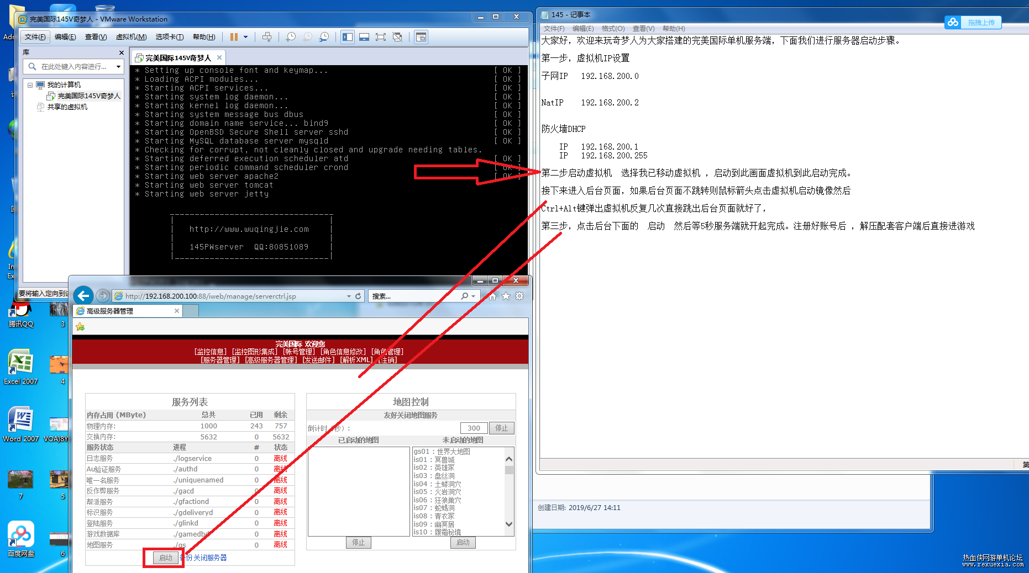Select is05 火岩洞穴 in the map list

pos(437,492)
